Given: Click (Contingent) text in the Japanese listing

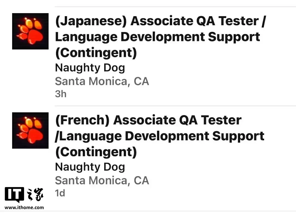Looking at the screenshot, I should pos(96,53).
